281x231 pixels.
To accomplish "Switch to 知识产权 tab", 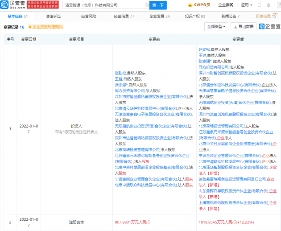I will 195,16.
